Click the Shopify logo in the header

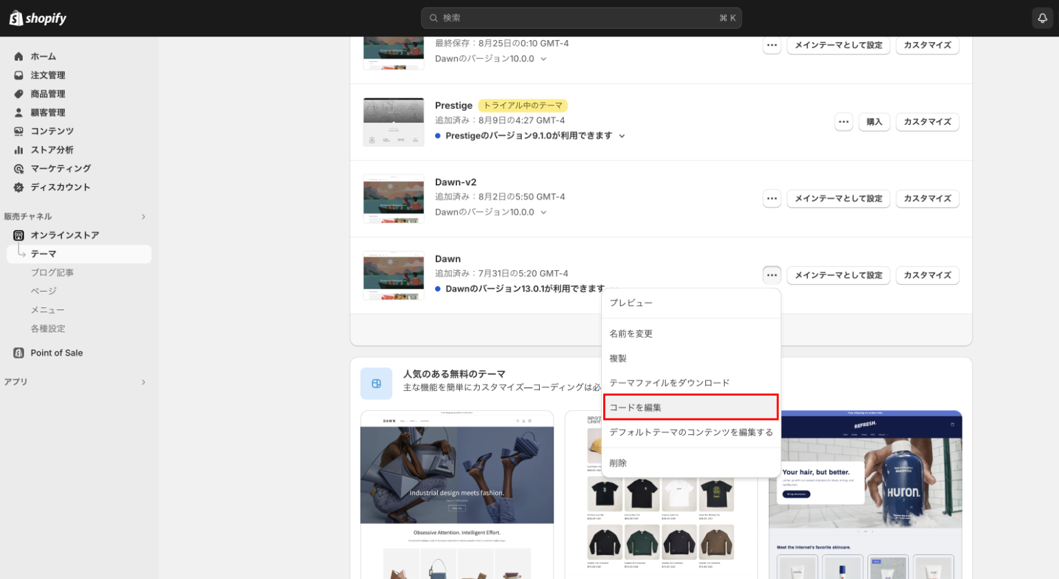(x=37, y=18)
